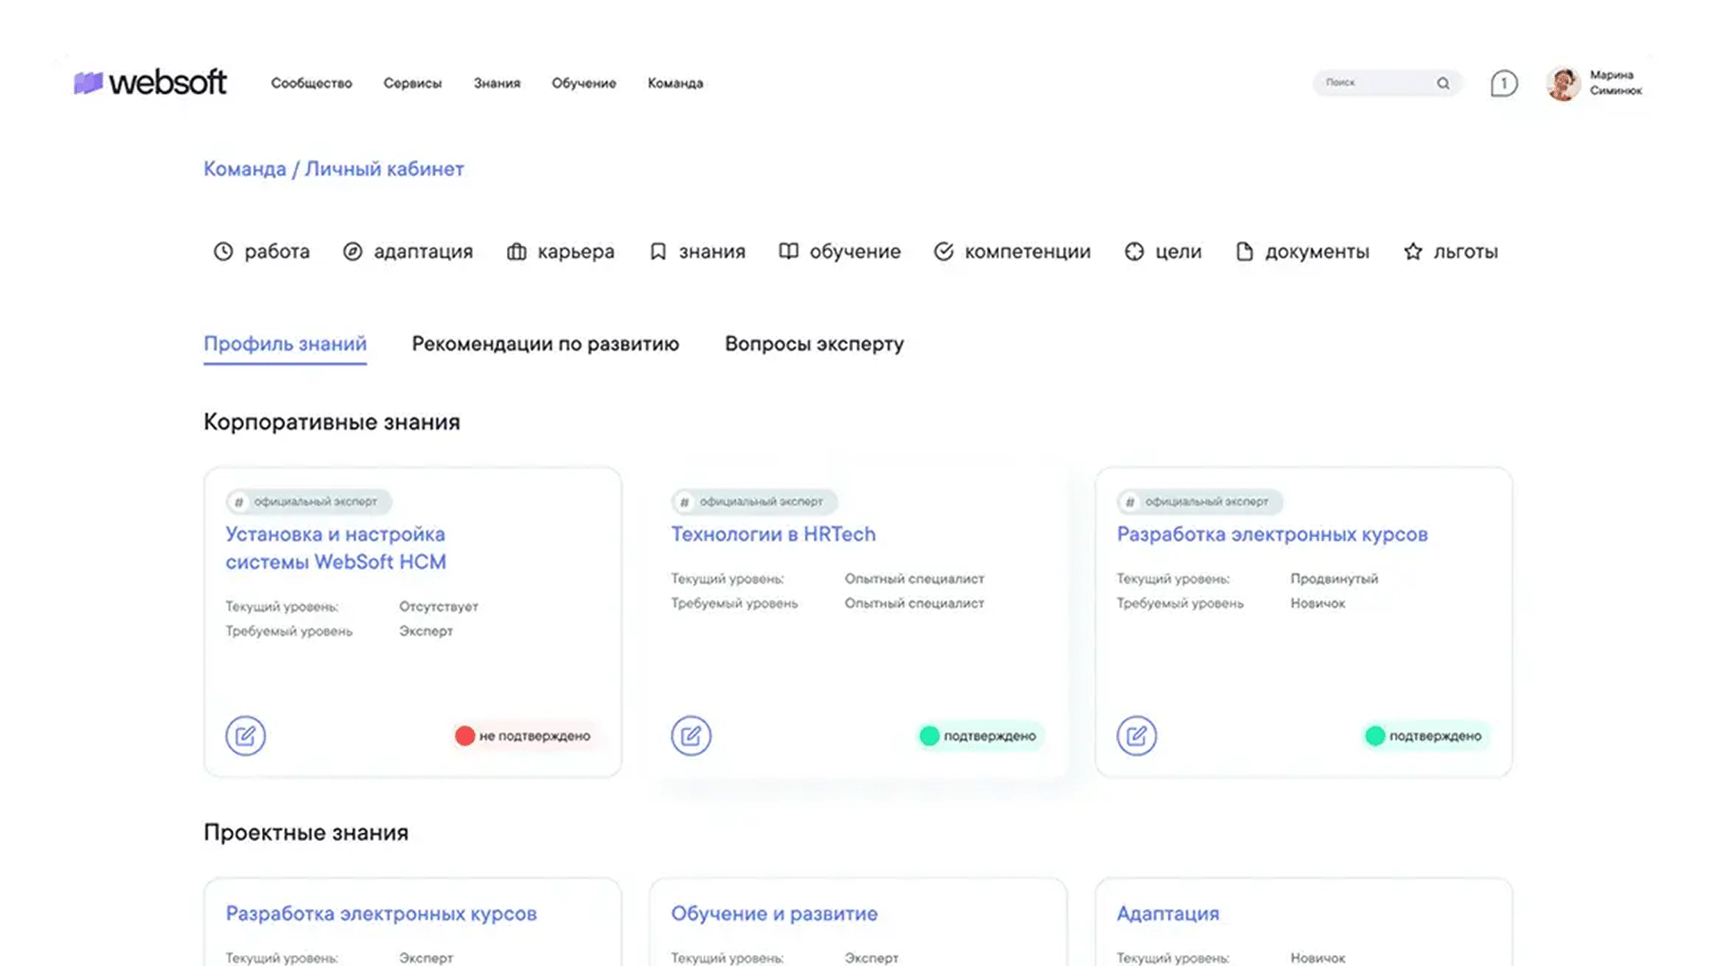This screenshot has height=966, width=1717.
Task: Open the Знания top menu
Action: pyautogui.click(x=496, y=83)
